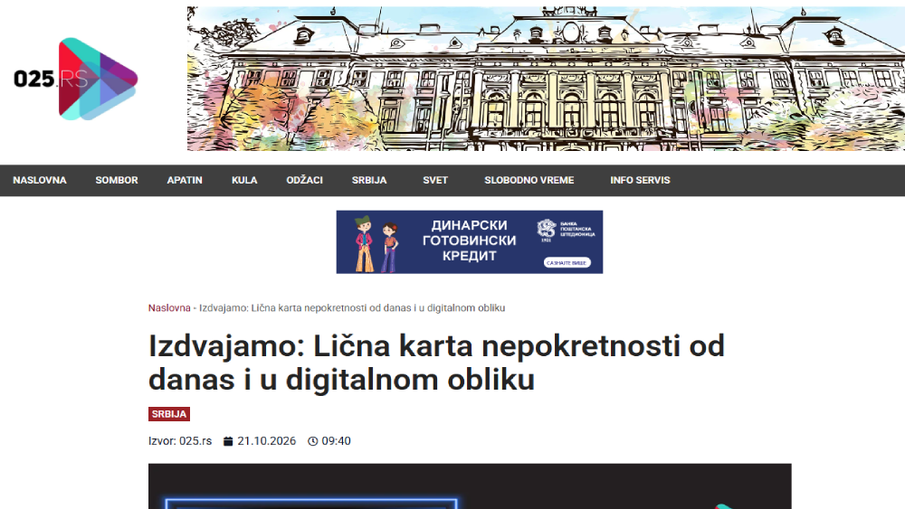This screenshot has width=905, height=509.
Task: Click the calendar icon beside 21.10.2026
Action: [x=228, y=441]
